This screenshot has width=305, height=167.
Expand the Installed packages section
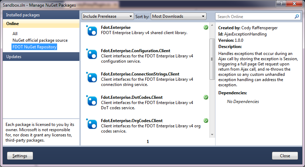pyautogui.click(x=41, y=15)
